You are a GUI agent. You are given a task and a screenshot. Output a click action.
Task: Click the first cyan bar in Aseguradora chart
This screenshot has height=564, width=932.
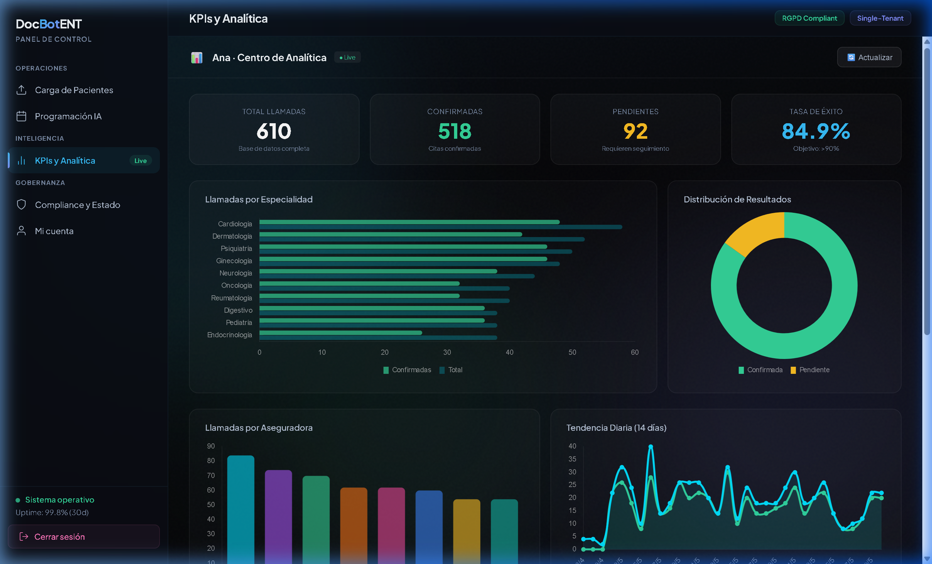(240, 509)
